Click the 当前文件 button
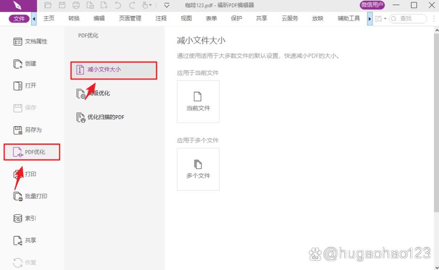 [x=198, y=102]
